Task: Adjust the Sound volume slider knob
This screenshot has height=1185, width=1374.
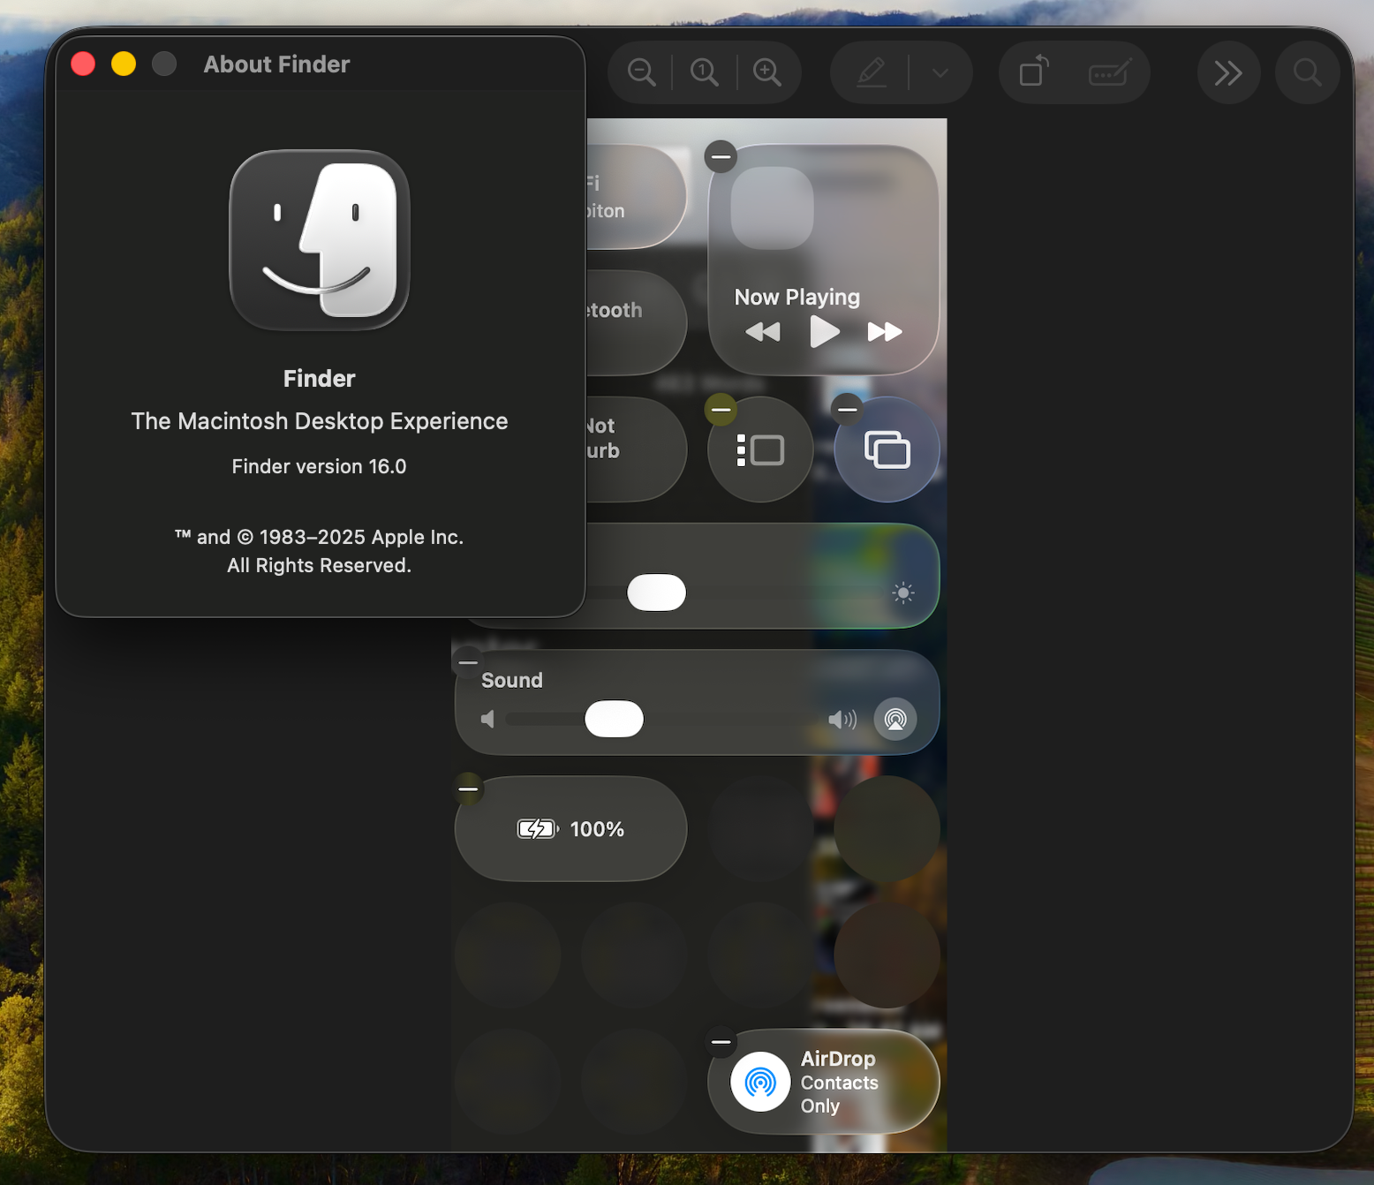Action: pos(614,719)
